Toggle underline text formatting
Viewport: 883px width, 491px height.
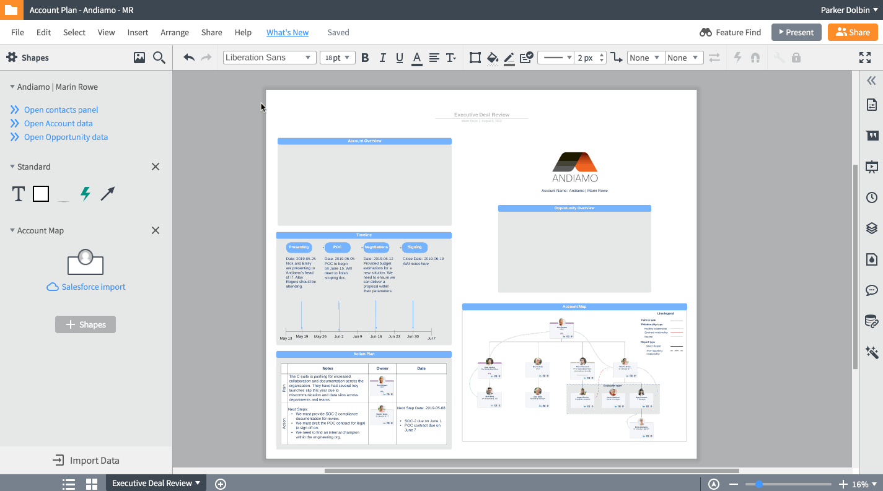coord(400,58)
